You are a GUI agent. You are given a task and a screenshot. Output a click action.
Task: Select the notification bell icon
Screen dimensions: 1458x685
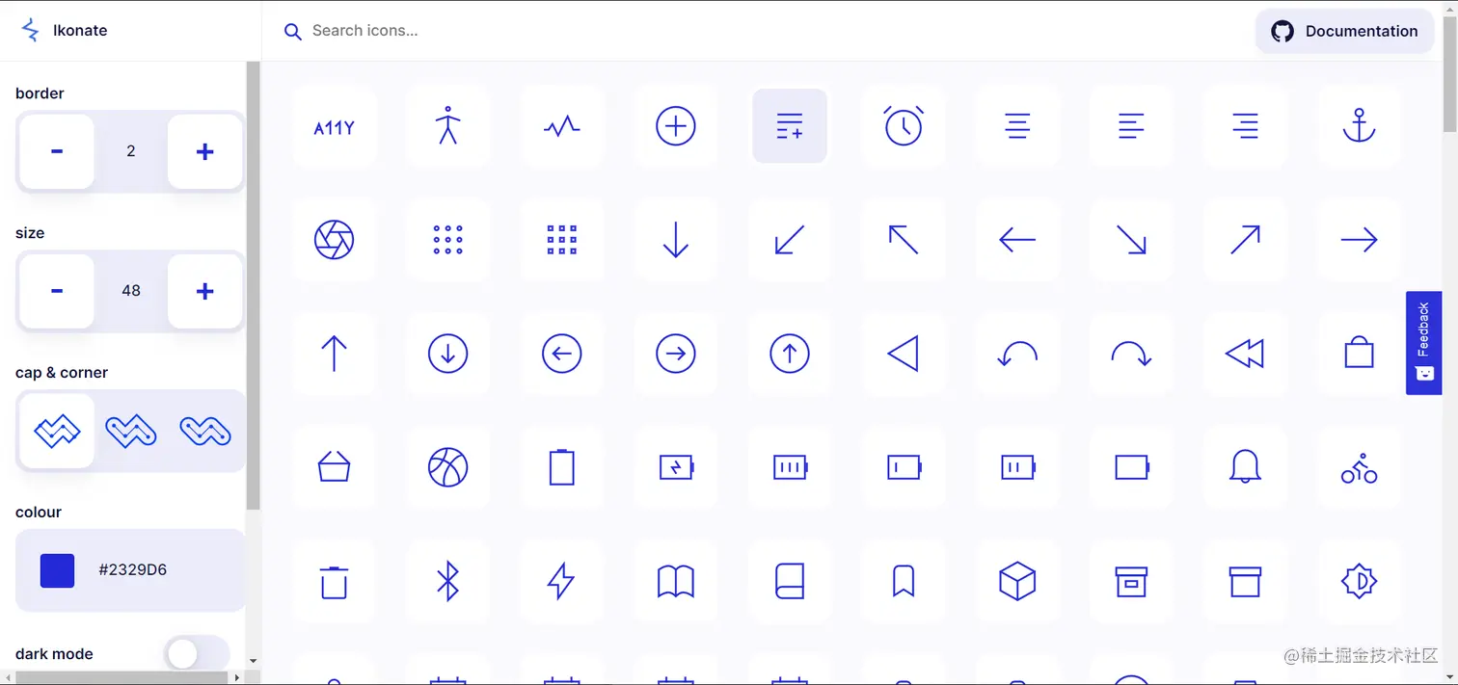click(1245, 467)
